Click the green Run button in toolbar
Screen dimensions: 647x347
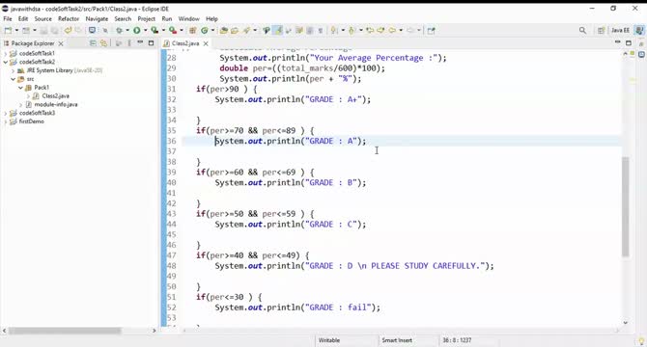[136, 30]
